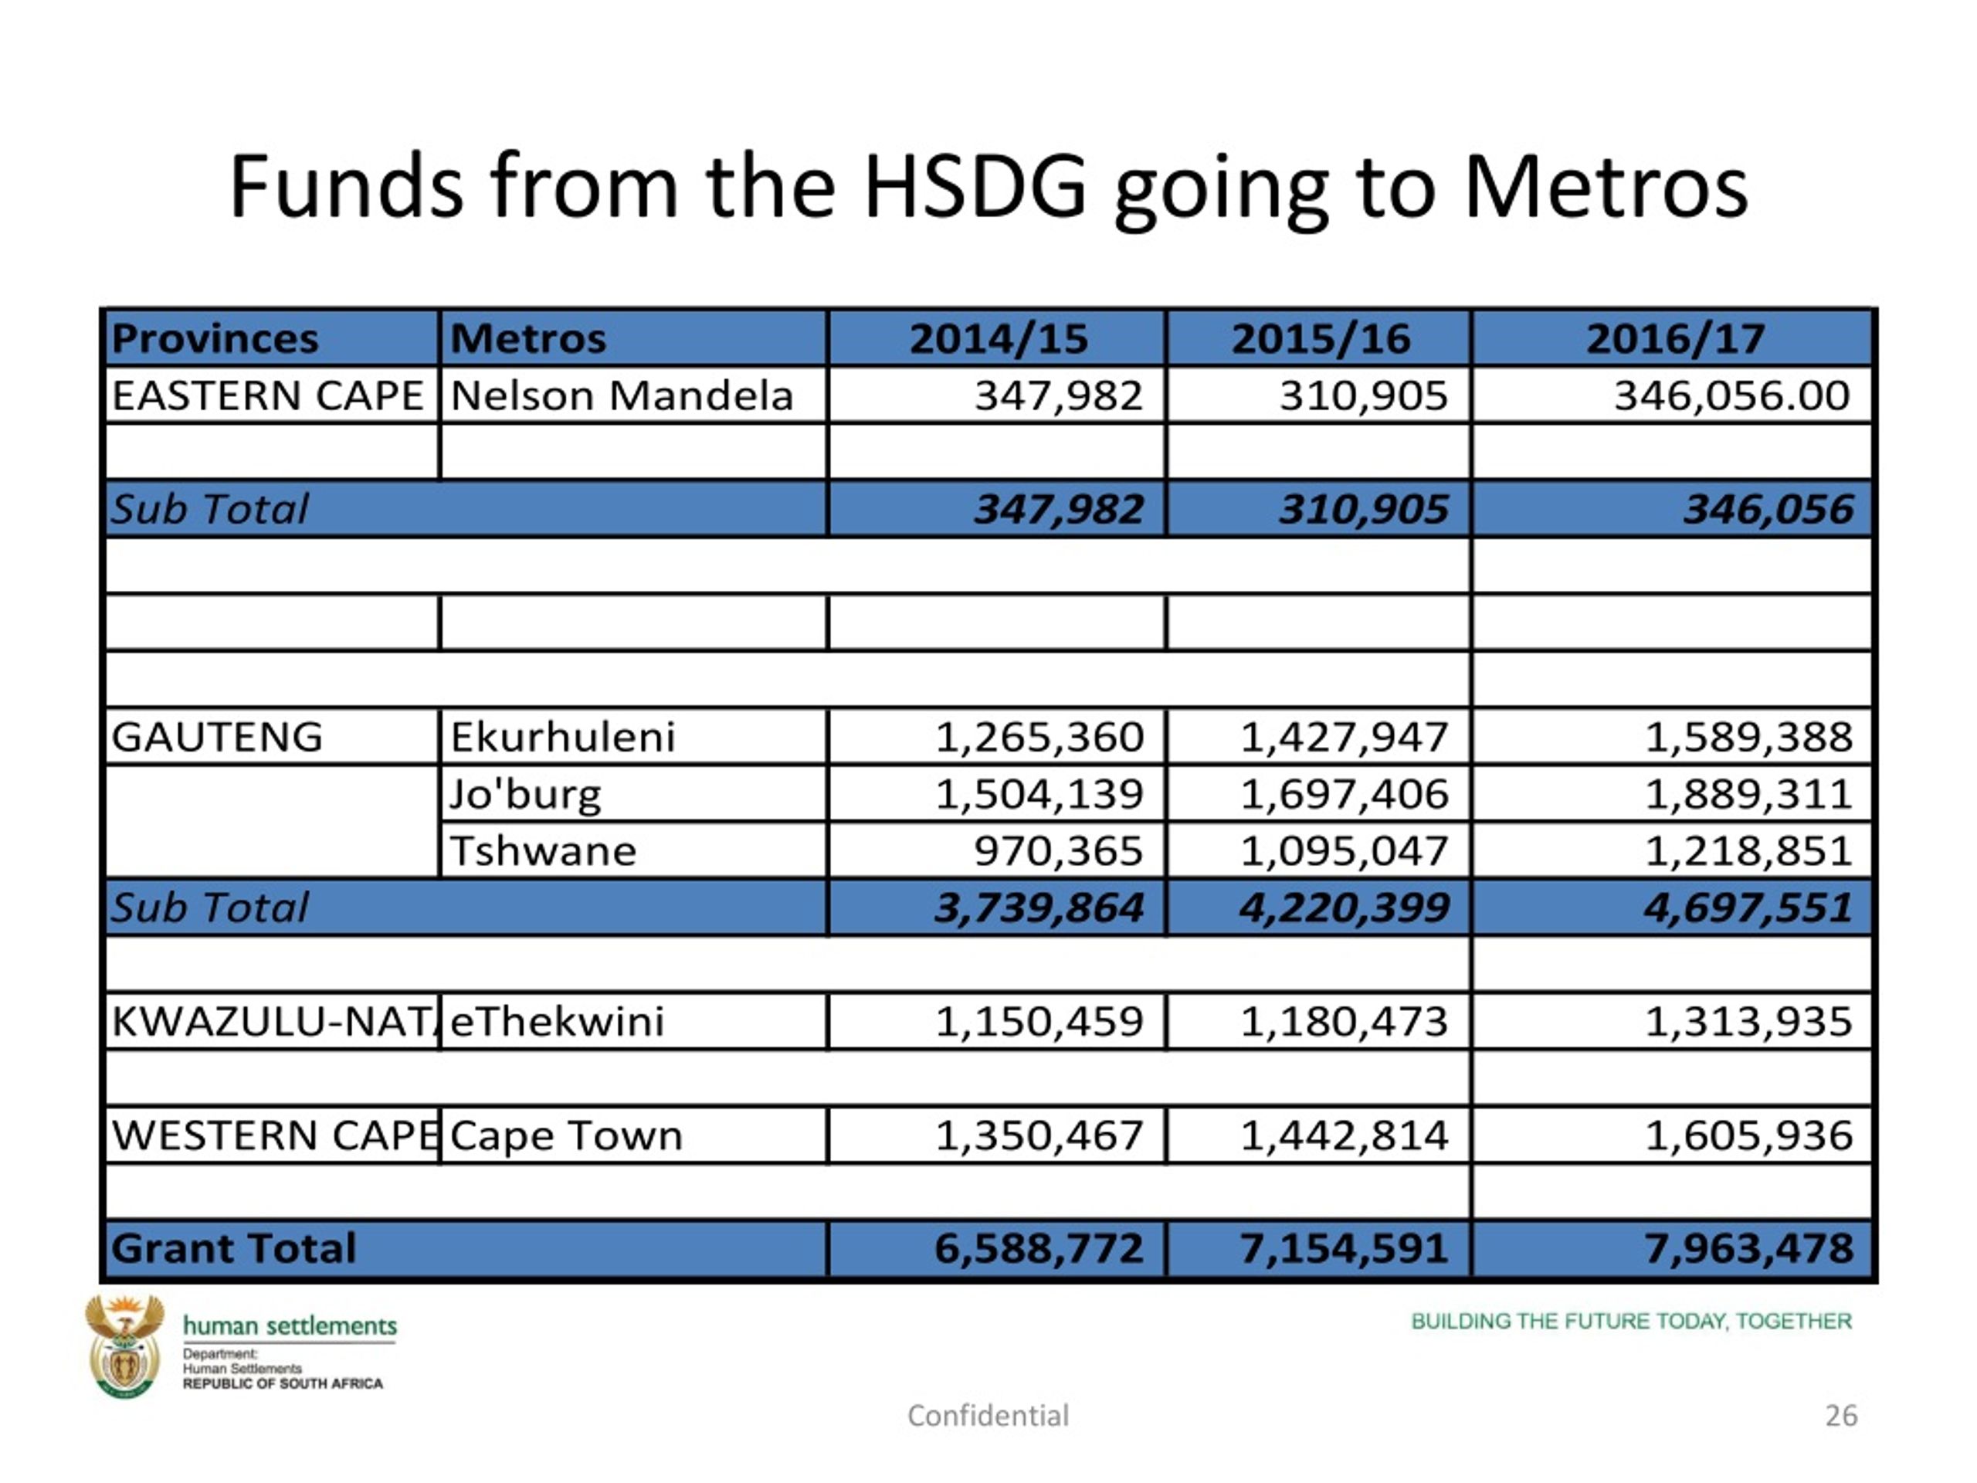
Task: Click the grant total 6,588,772
Action: 1039,1248
